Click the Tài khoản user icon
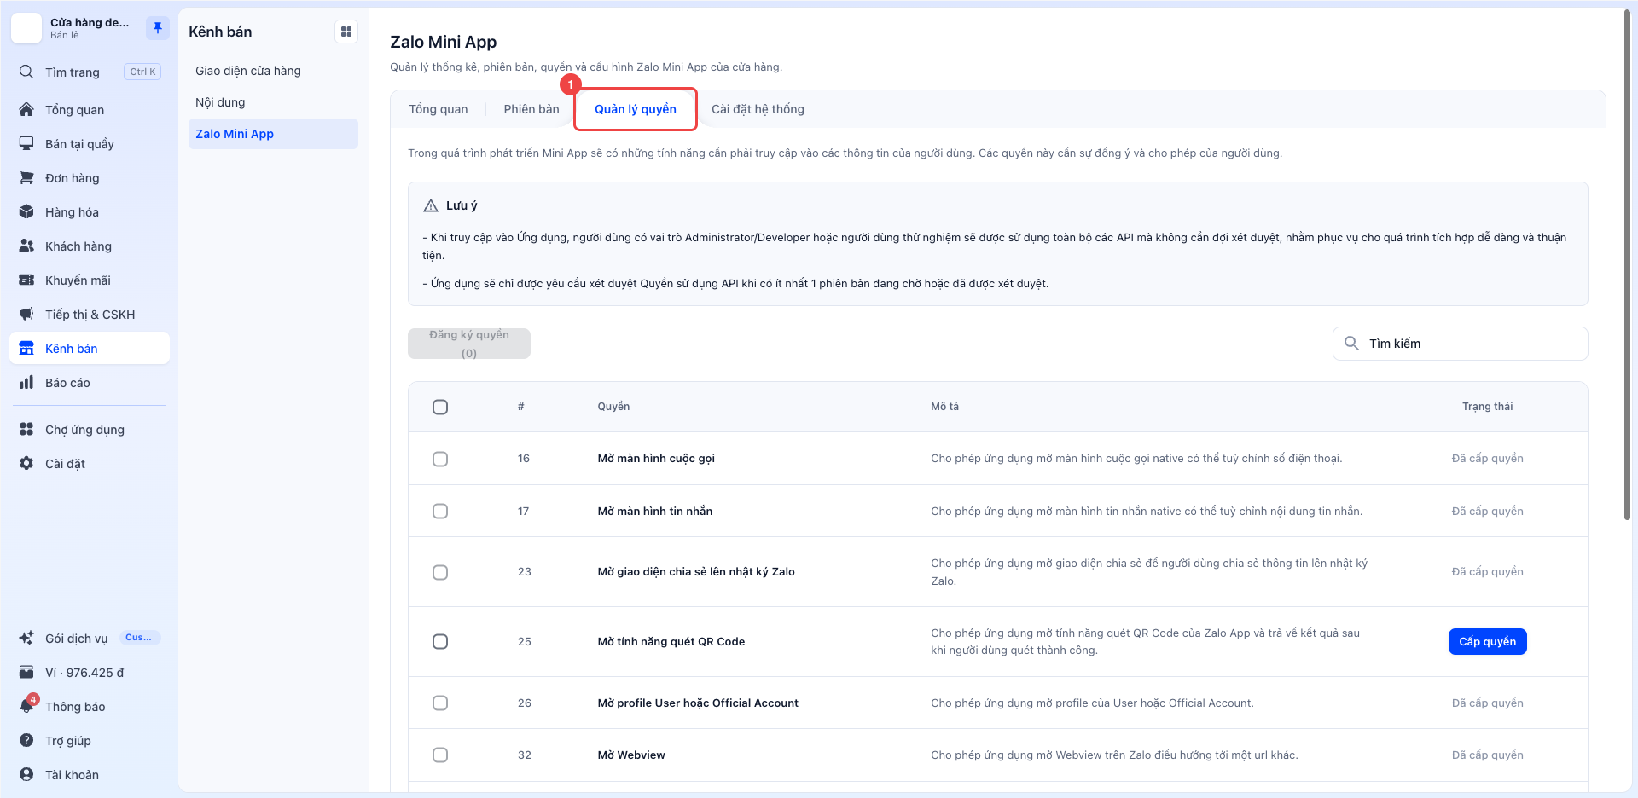 coord(26,774)
